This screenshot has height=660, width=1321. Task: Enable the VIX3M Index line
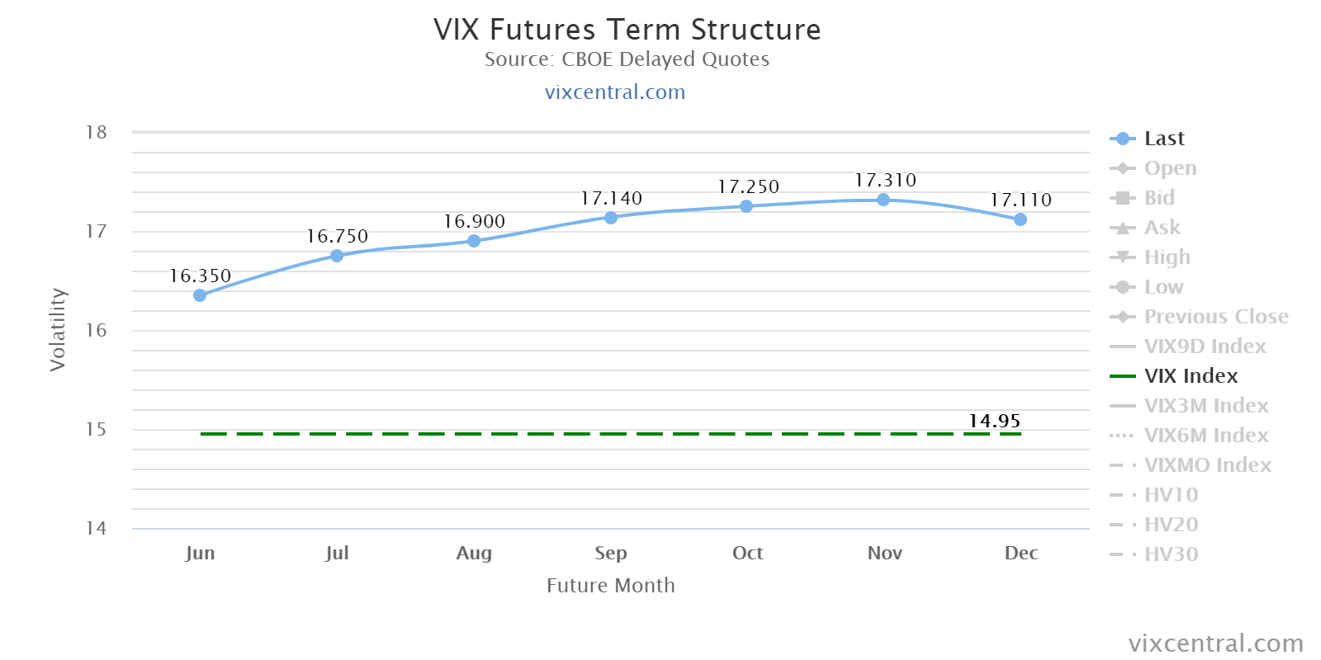(x=1205, y=406)
